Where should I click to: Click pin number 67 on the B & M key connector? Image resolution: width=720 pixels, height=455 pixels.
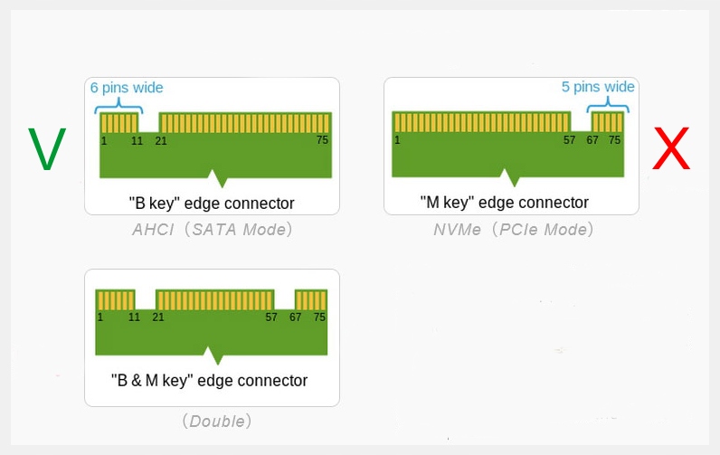tap(296, 318)
